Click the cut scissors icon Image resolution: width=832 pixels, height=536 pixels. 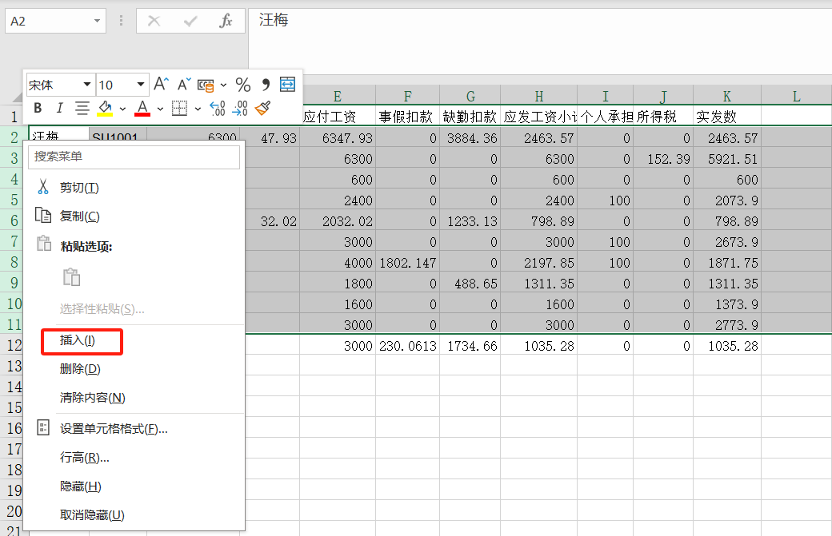[x=43, y=186]
